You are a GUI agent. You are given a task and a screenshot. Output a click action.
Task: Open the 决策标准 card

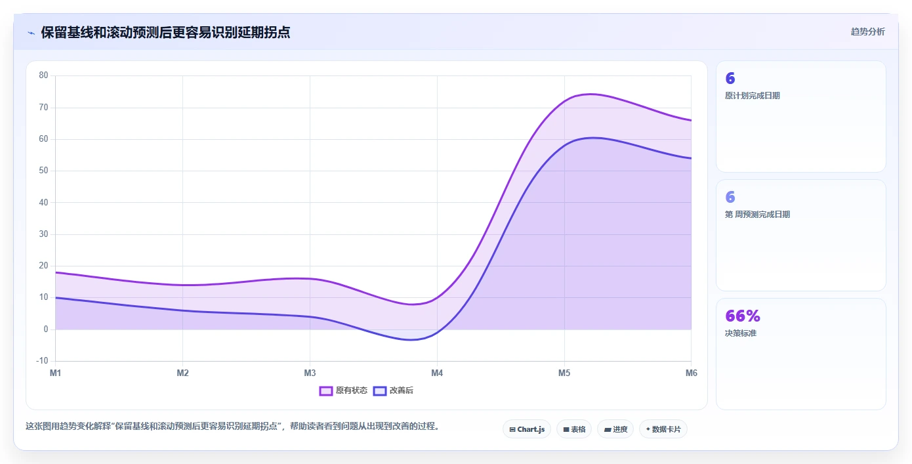pos(801,354)
